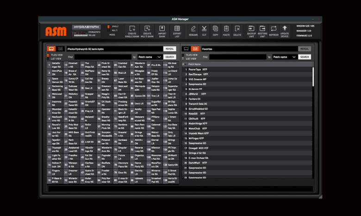Click the Restore Unit icon
The image size is (361, 216).
point(262,29)
